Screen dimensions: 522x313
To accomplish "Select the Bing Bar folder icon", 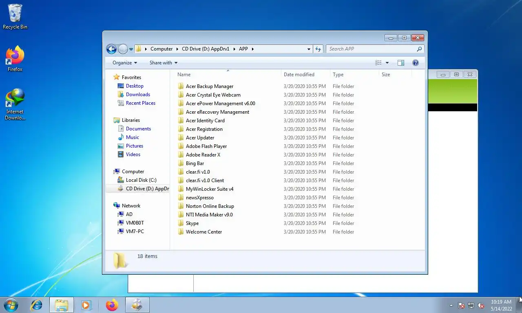I will point(181,163).
